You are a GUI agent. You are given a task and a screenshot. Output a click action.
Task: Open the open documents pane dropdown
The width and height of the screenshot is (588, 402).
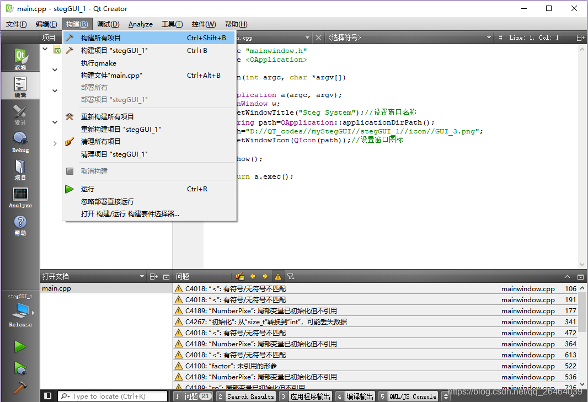pos(142,276)
